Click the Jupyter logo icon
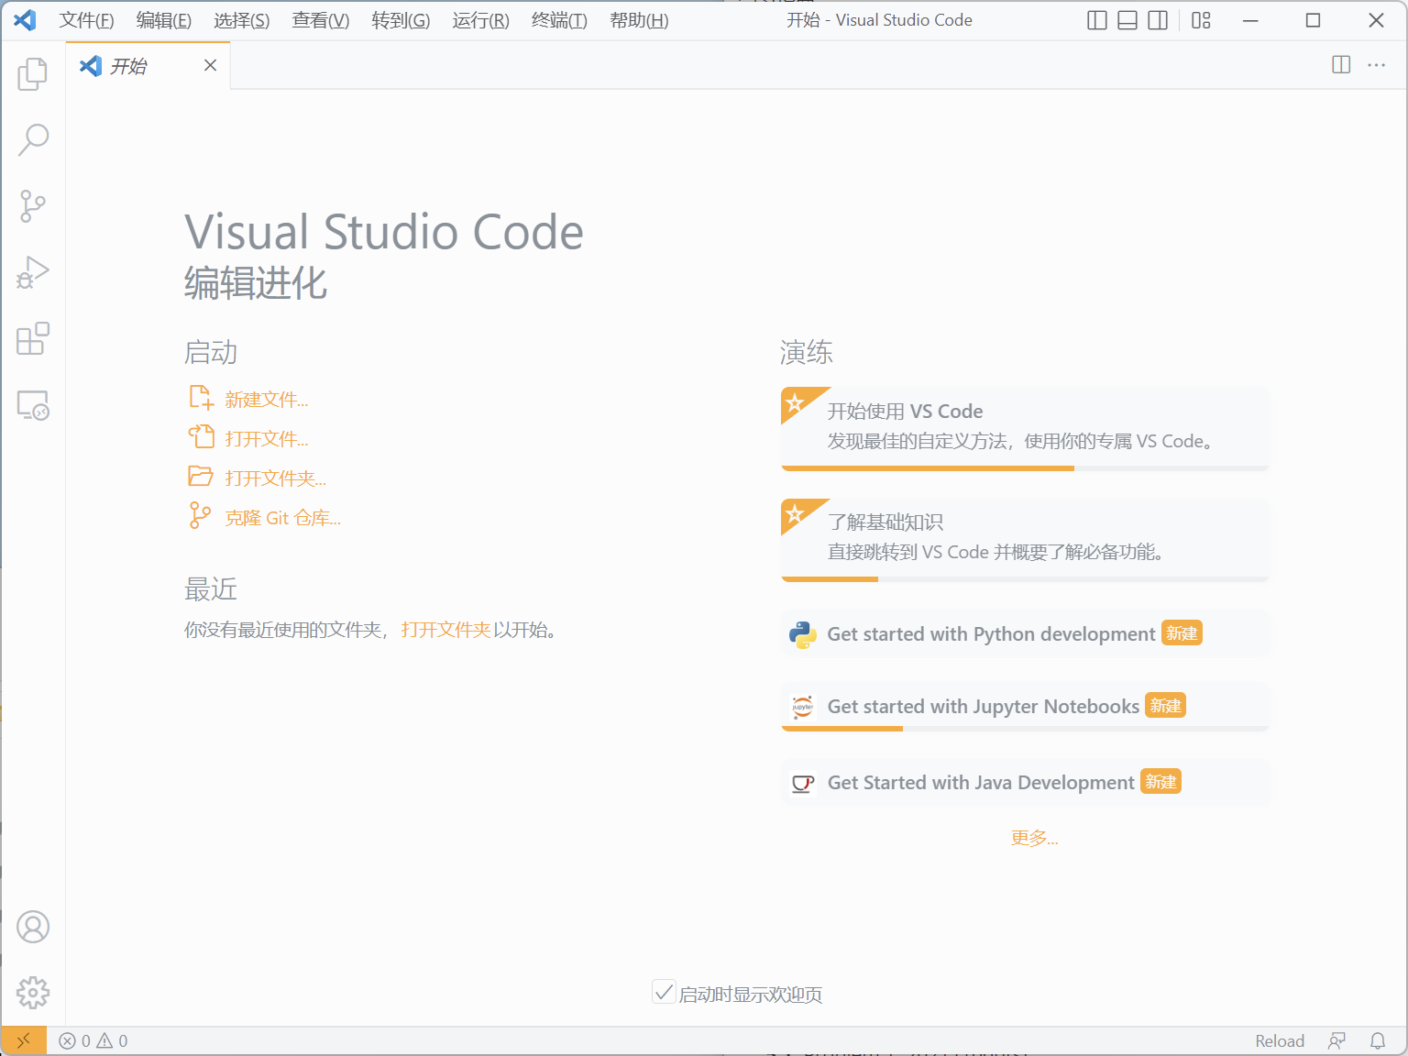 (x=803, y=707)
